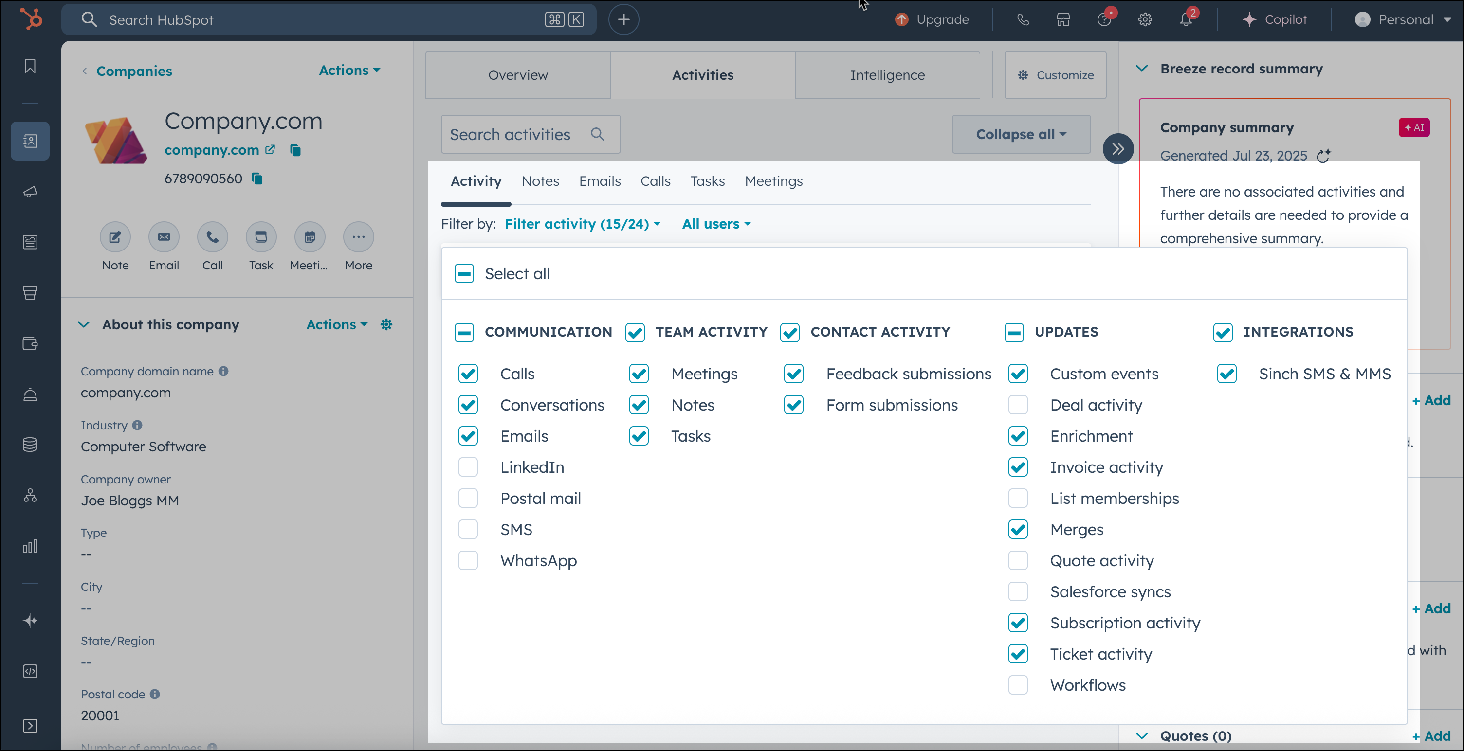
Task: Click the Collapse all button
Action: coord(1020,134)
